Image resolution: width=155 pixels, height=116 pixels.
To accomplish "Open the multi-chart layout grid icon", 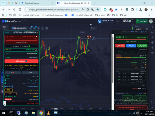I will pyautogui.click(x=46, y=28).
